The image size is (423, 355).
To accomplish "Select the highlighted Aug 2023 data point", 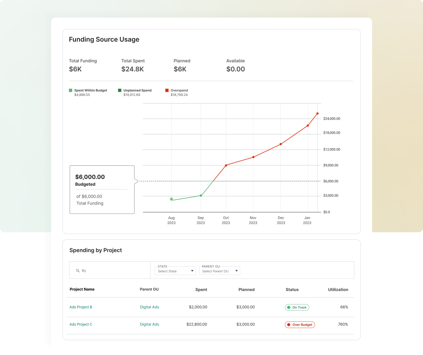I will click(x=172, y=199).
